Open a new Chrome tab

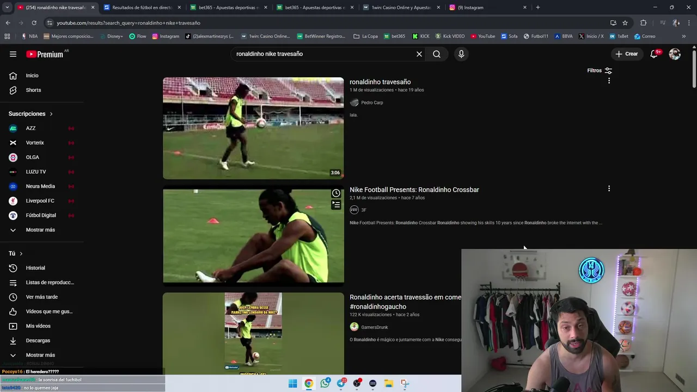click(x=538, y=8)
